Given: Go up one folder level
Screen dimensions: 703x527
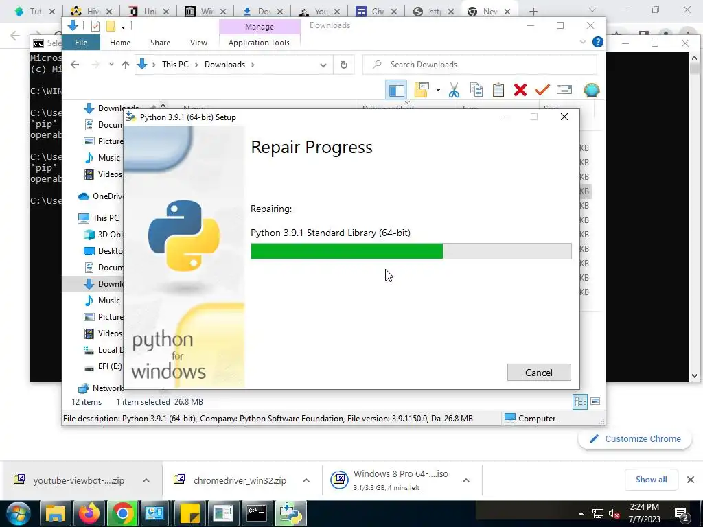Looking at the screenshot, I should pos(126,65).
